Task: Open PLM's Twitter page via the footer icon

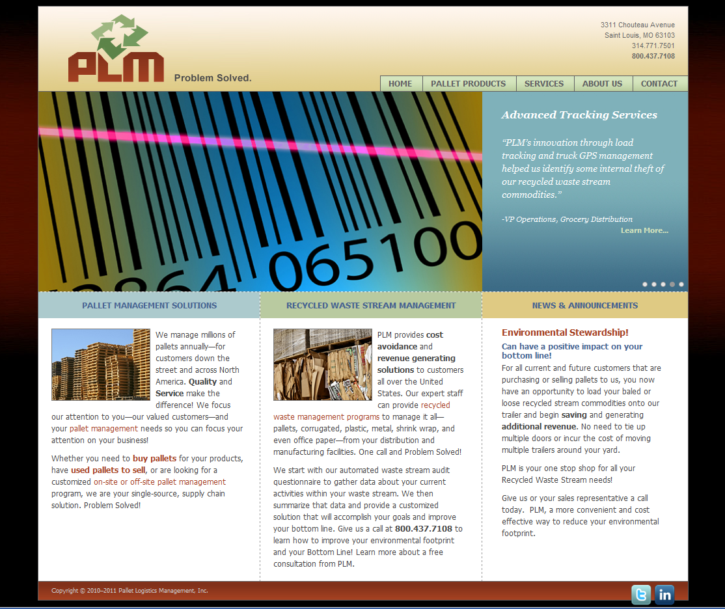Action: [x=641, y=595]
